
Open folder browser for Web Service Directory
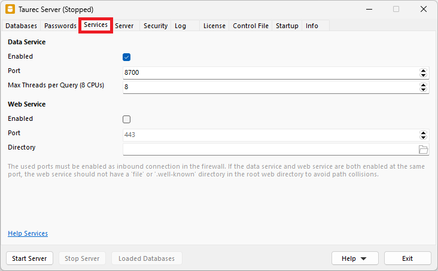click(423, 150)
